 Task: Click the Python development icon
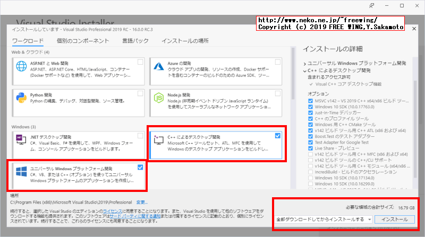click(x=21, y=98)
